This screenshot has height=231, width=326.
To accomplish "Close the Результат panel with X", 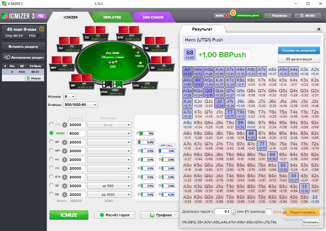I will (319, 29).
